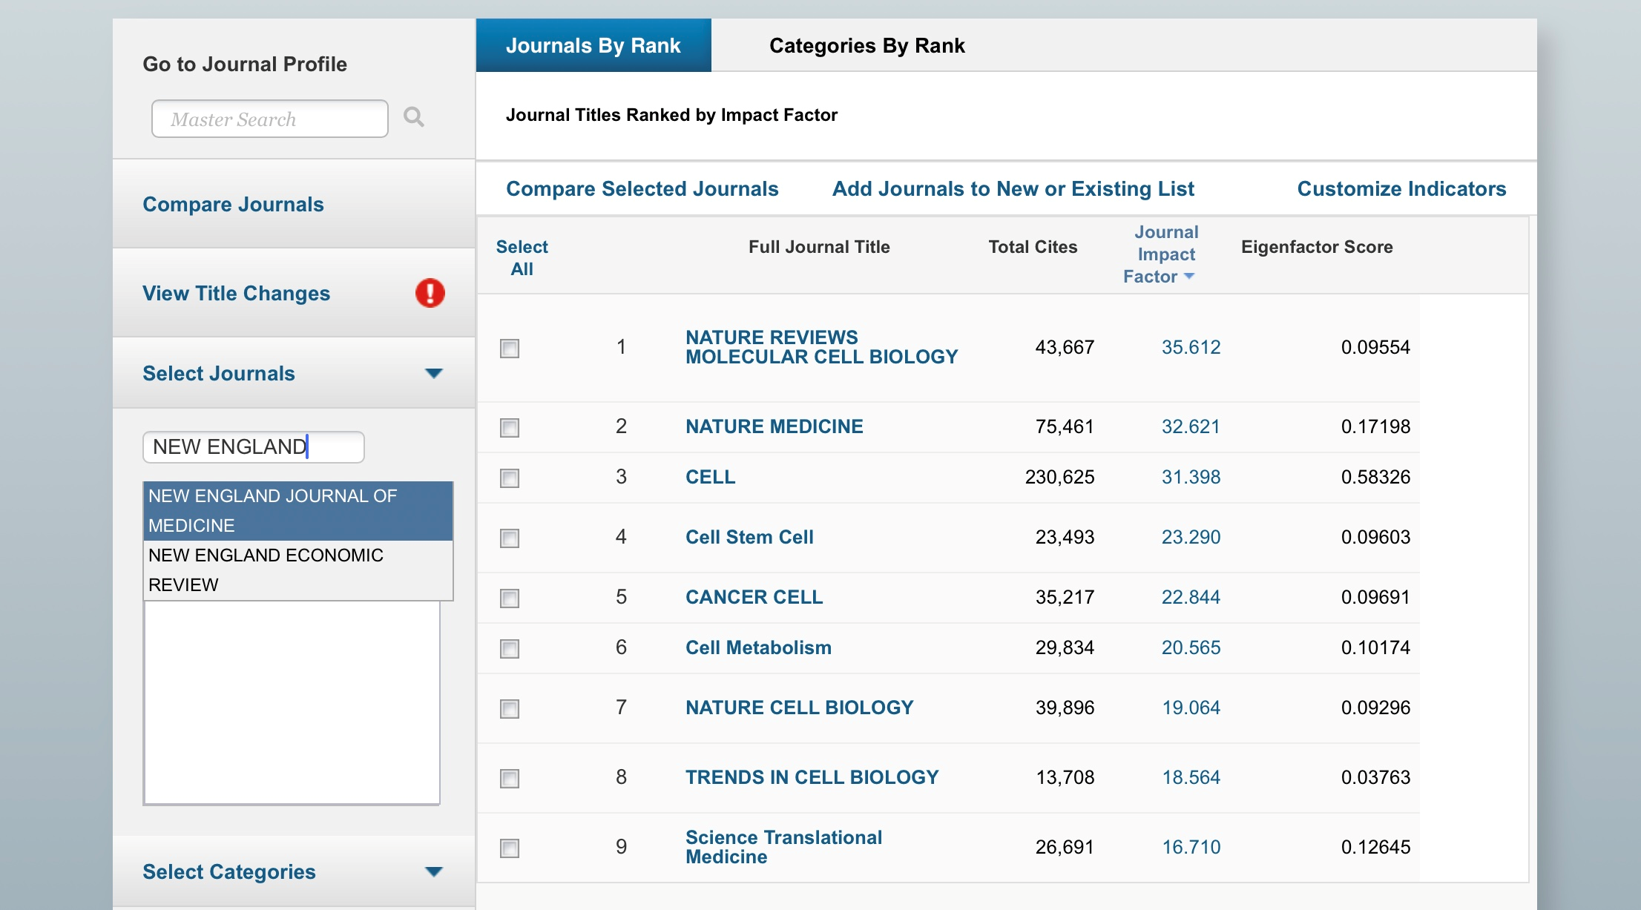Select checkbox next to Cell Metabolism
Screen dimensions: 1641x910
510,648
